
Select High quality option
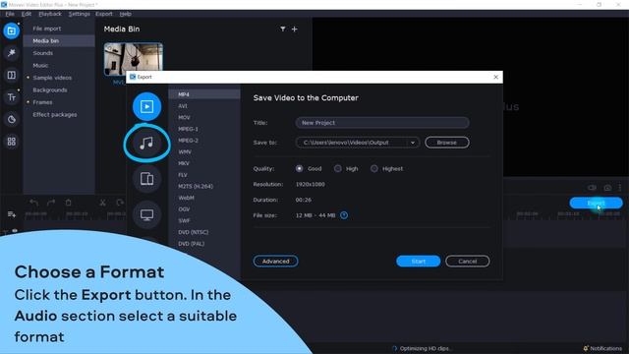[x=338, y=168]
